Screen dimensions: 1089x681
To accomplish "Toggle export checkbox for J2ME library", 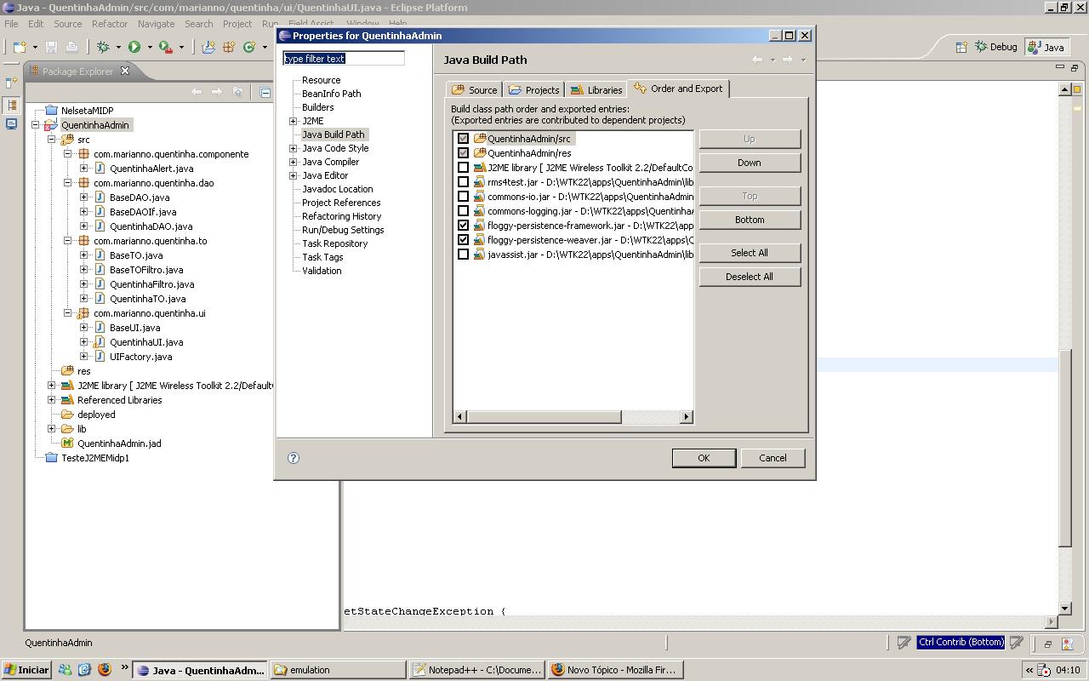I will pos(463,168).
